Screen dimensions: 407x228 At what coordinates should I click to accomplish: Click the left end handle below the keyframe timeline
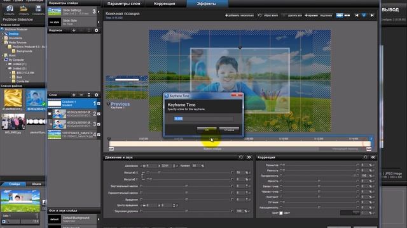(x=111, y=149)
